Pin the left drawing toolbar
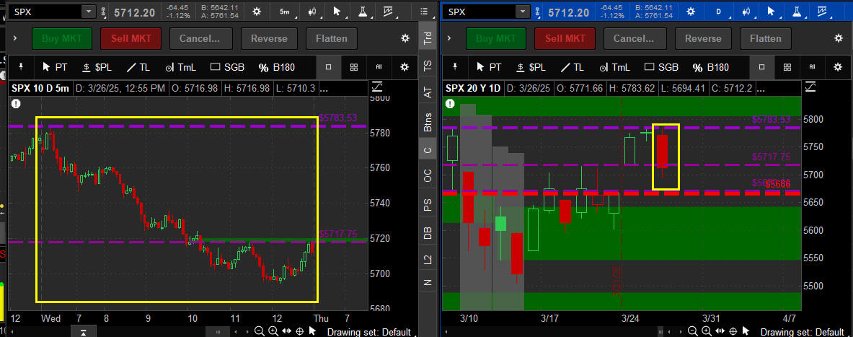This screenshot has width=853, height=337. pyautogui.click(x=22, y=67)
